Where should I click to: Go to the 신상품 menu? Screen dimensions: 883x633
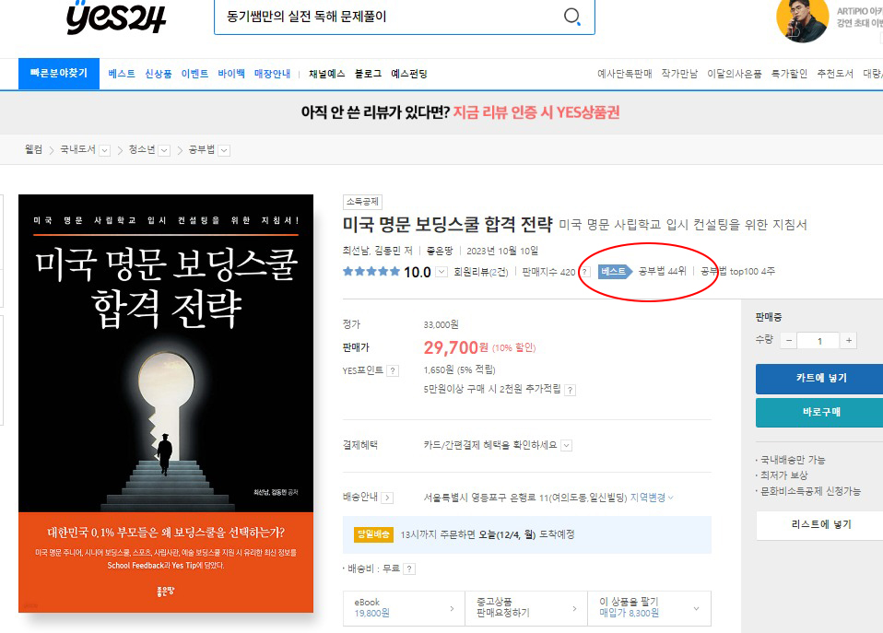point(159,74)
